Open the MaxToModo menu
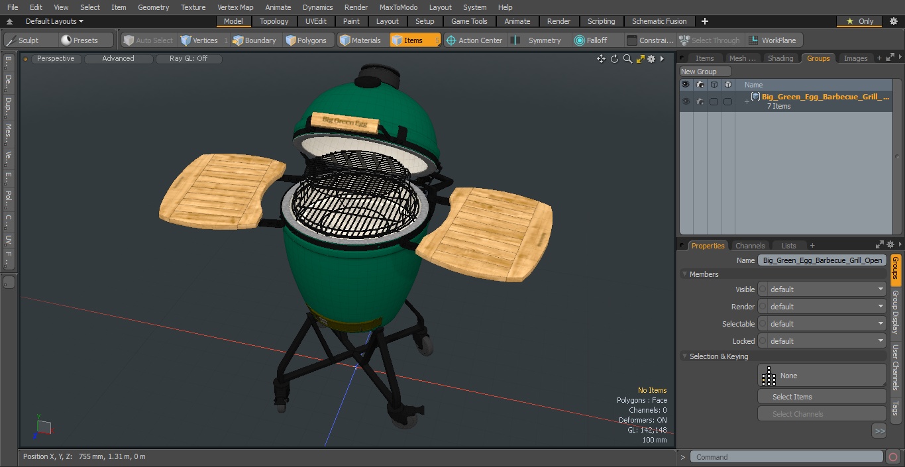Image resolution: width=905 pixels, height=467 pixels. coord(398,7)
